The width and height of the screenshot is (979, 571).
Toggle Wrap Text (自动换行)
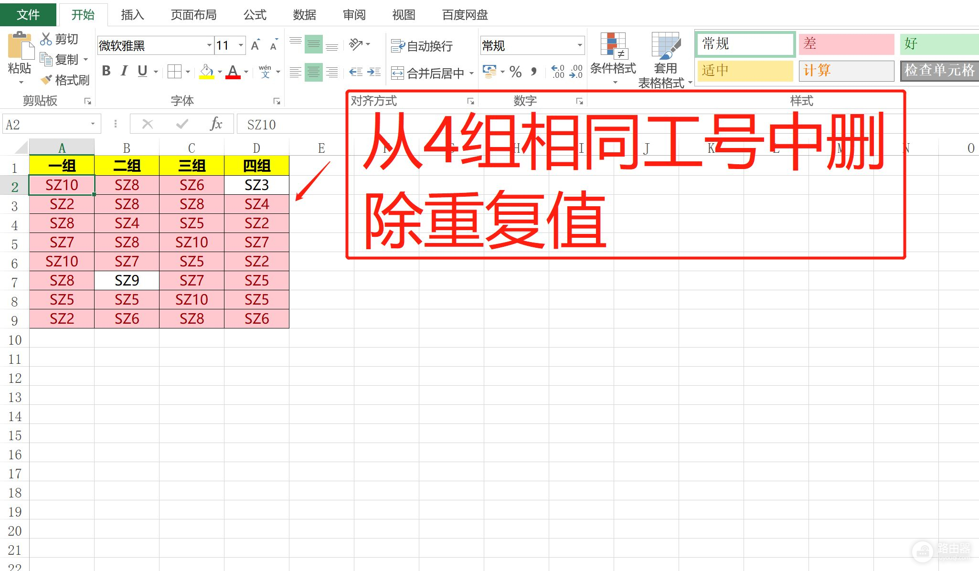(x=422, y=46)
